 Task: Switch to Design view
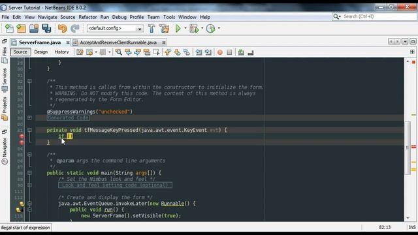click(40, 52)
